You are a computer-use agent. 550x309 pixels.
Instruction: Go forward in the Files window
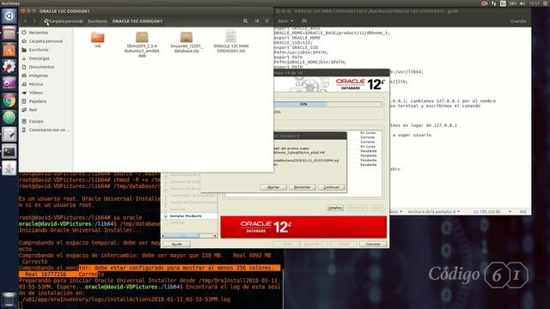(34, 21)
